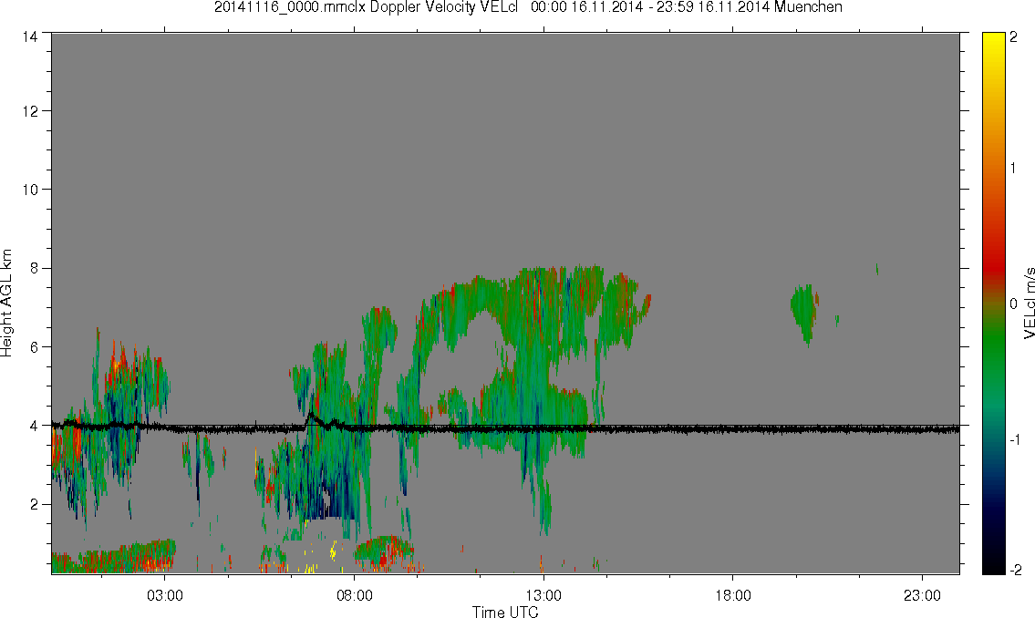Click the 14 km height tick label
Image resolution: width=1035 pixels, height=618 pixels.
tap(29, 37)
